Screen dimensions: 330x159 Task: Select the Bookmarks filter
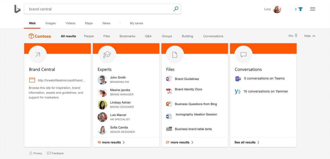point(127,36)
